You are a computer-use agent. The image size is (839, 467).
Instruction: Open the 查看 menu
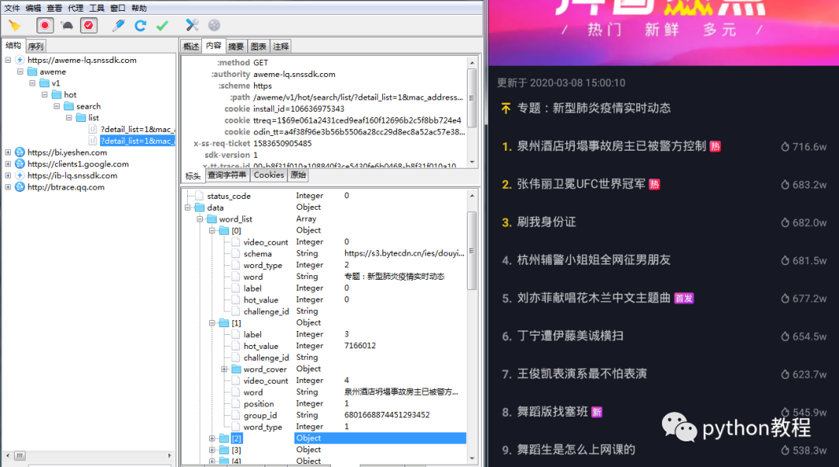(54, 8)
